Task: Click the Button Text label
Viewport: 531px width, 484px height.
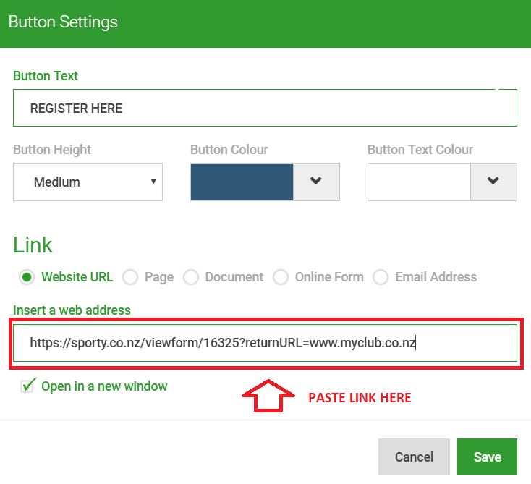Action: click(46, 76)
